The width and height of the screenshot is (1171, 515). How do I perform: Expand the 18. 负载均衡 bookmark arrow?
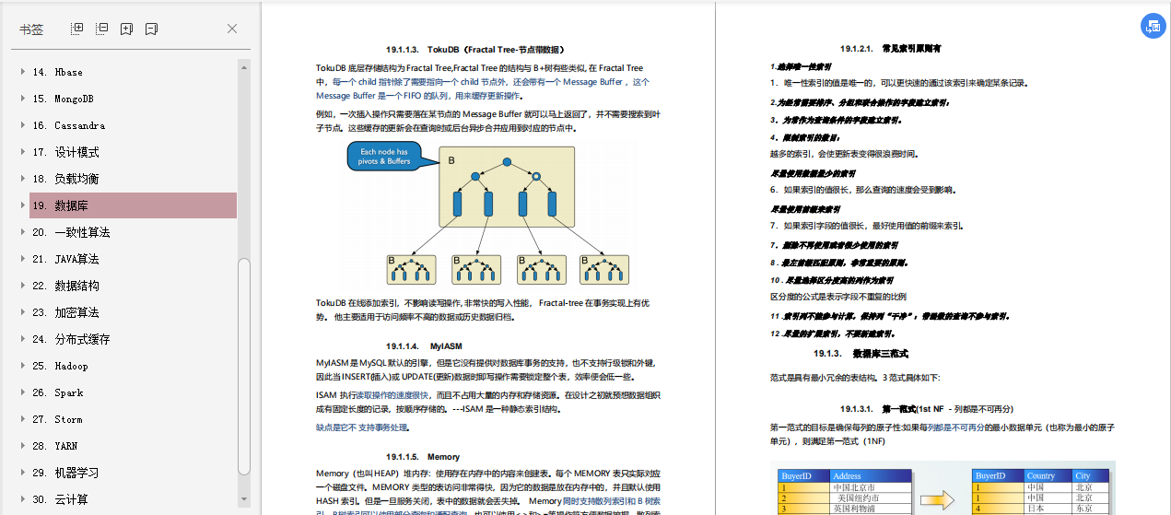click(23, 179)
